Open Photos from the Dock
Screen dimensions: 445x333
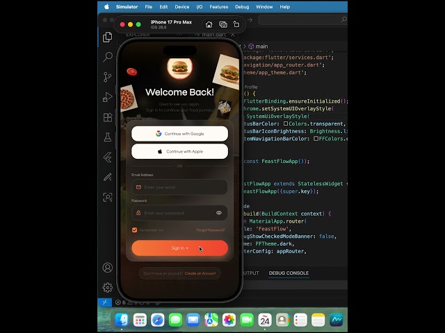coord(229,321)
